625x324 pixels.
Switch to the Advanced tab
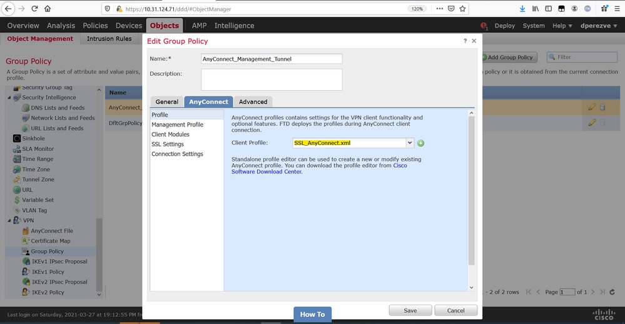click(x=253, y=101)
